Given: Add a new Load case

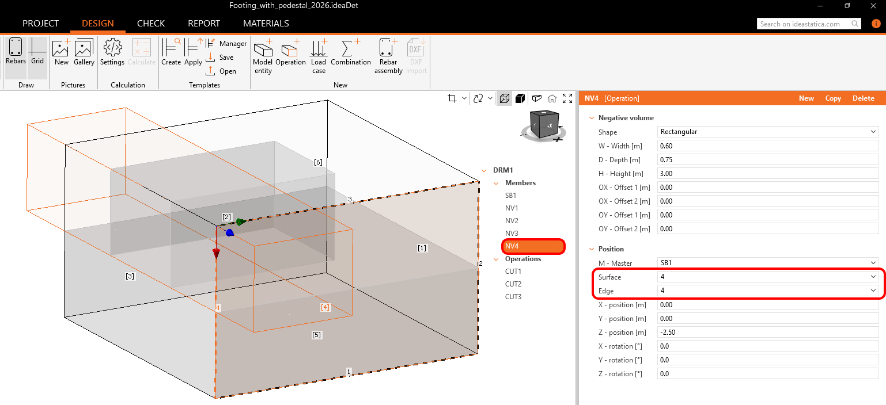Looking at the screenshot, I should coord(319,56).
